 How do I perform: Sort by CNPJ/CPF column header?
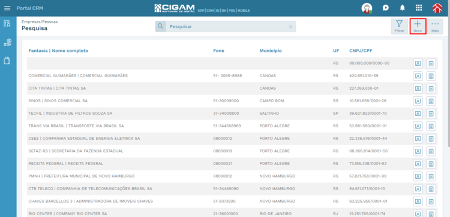[361, 51]
